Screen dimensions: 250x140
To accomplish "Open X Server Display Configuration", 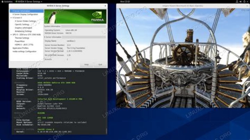I will [25, 14].
